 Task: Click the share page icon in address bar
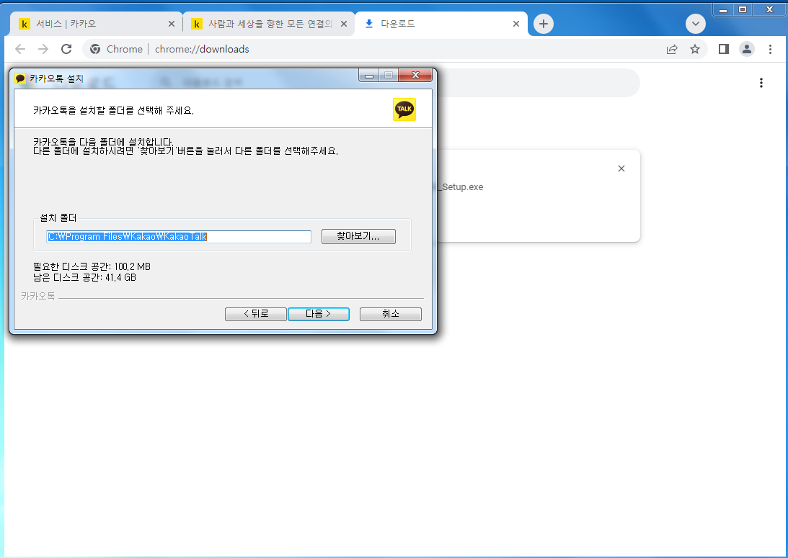[x=672, y=49]
